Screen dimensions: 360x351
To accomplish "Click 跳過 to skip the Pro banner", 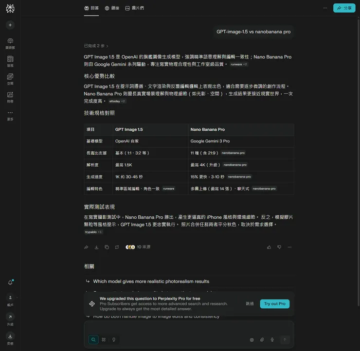I will tap(250, 304).
